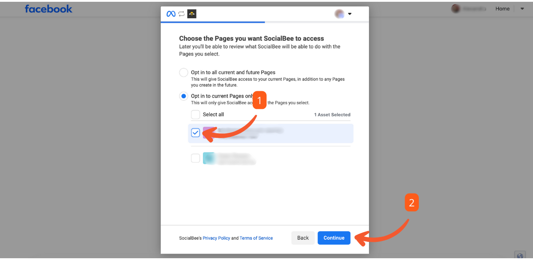Check the second Page's checkbox
533x260 pixels.
[195, 158]
